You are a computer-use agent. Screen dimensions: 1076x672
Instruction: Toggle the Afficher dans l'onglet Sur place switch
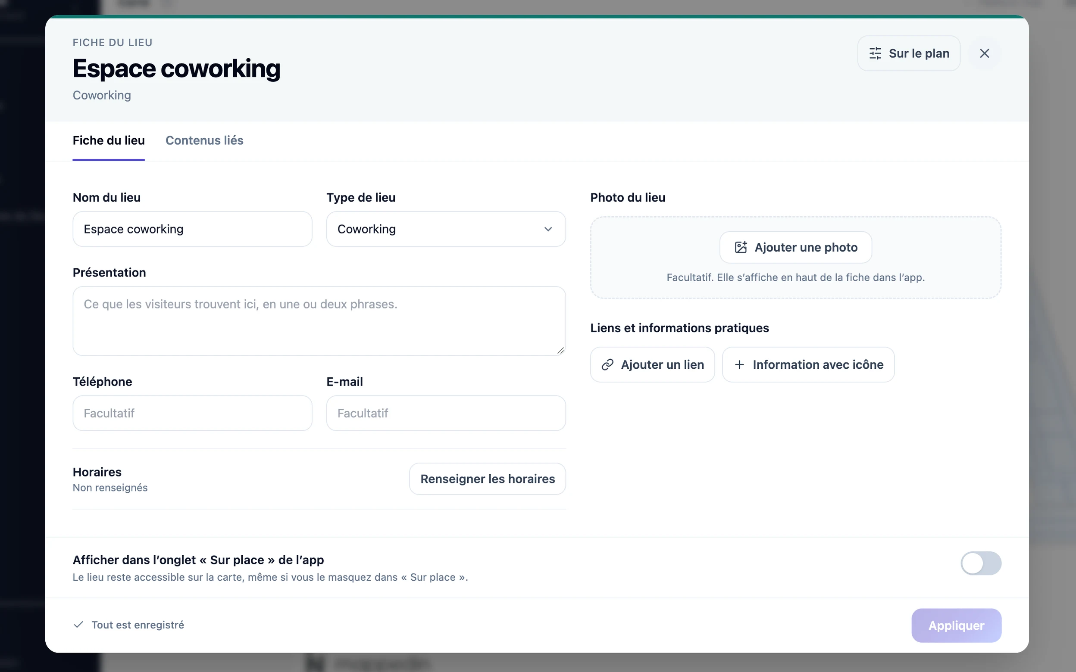click(x=981, y=563)
